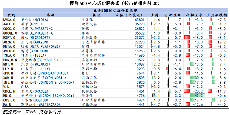Select ticker LLY.N
The width and height of the screenshot is (230, 115).
coord(8,69)
